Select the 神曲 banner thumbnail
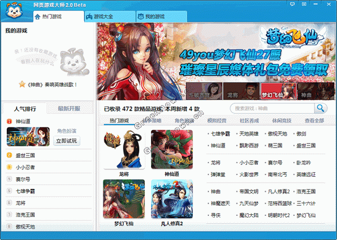This screenshot has width=337, height=240. 316,91
